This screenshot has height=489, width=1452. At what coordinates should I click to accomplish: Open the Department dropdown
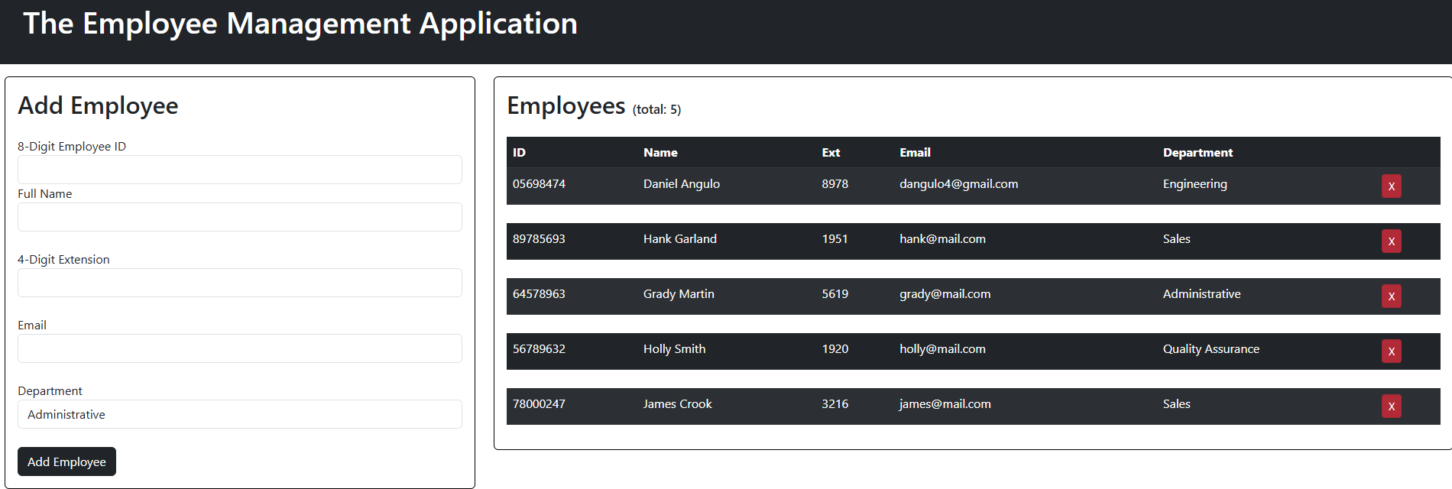[x=239, y=414]
